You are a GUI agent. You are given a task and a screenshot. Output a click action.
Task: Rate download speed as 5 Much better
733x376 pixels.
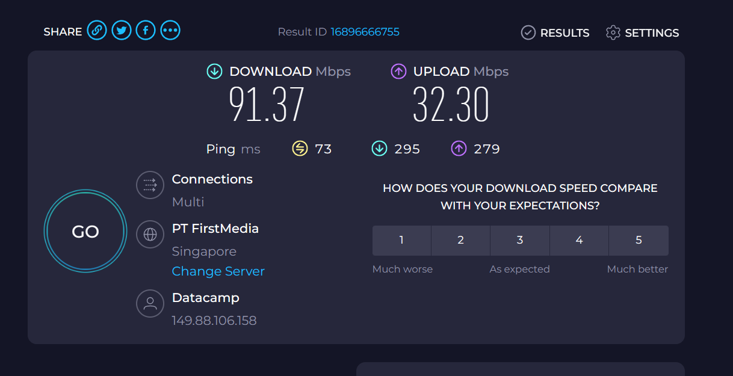coord(639,241)
